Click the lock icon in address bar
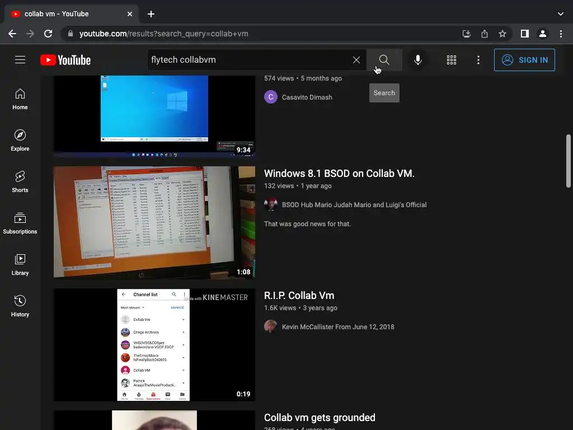 (x=71, y=34)
